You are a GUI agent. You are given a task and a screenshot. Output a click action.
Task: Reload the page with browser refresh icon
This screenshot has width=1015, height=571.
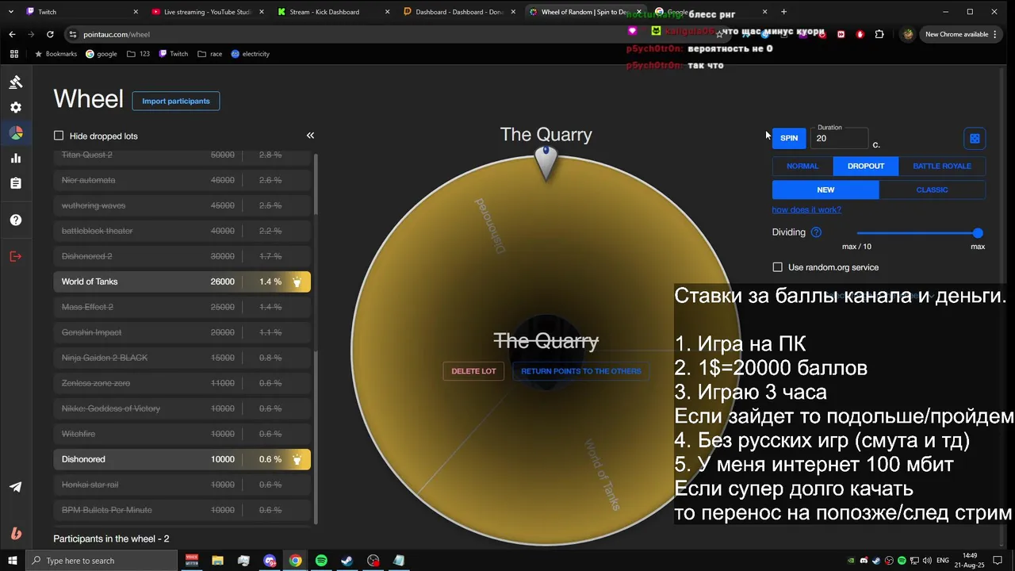50,34
